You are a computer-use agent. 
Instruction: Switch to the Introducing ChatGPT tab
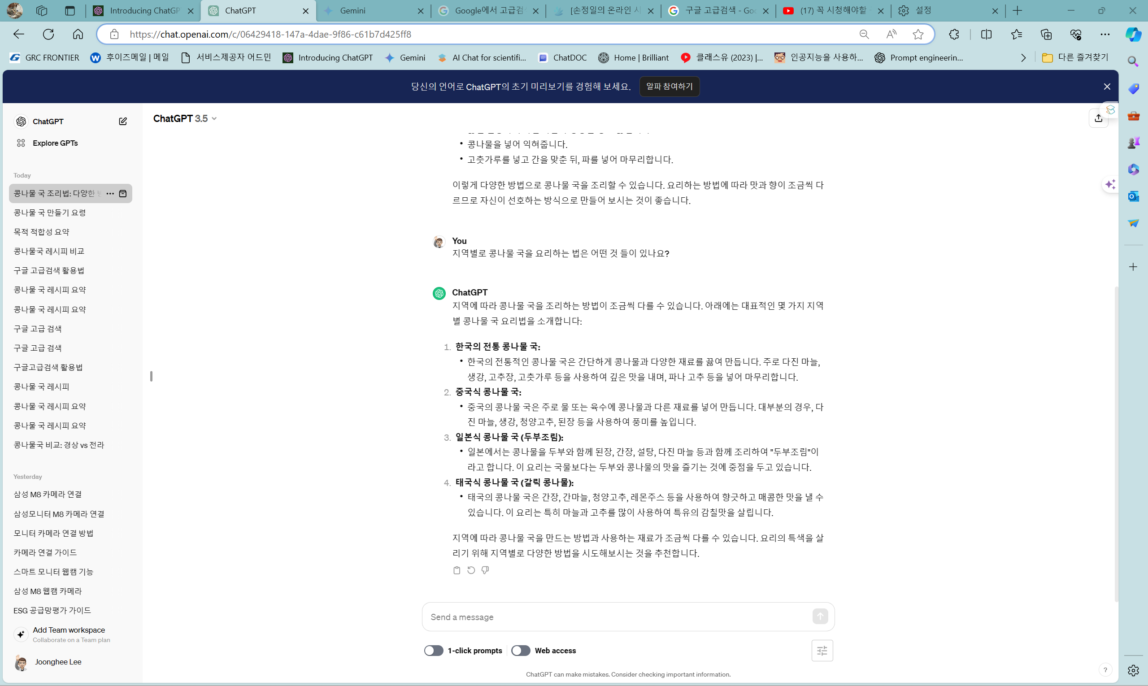click(143, 11)
